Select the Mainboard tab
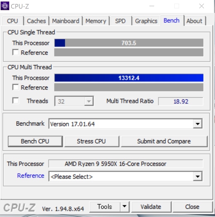 pos(66,21)
